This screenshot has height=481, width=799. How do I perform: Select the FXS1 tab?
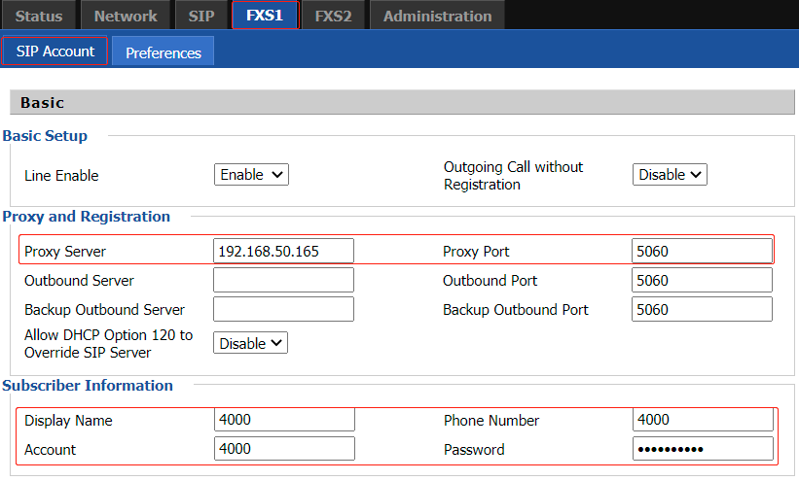tap(264, 16)
